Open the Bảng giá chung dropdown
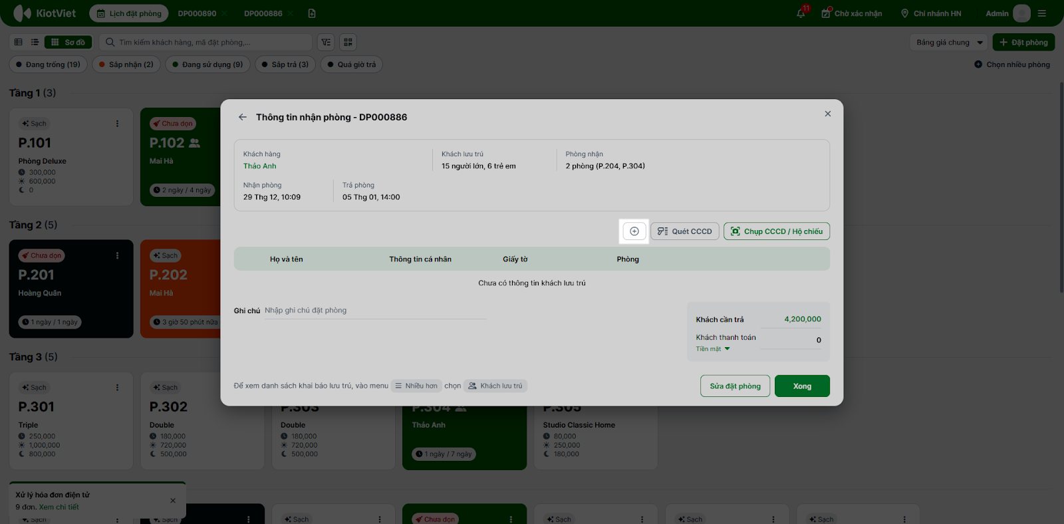The width and height of the screenshot is (1064, 524). click(x=950, y=43)
